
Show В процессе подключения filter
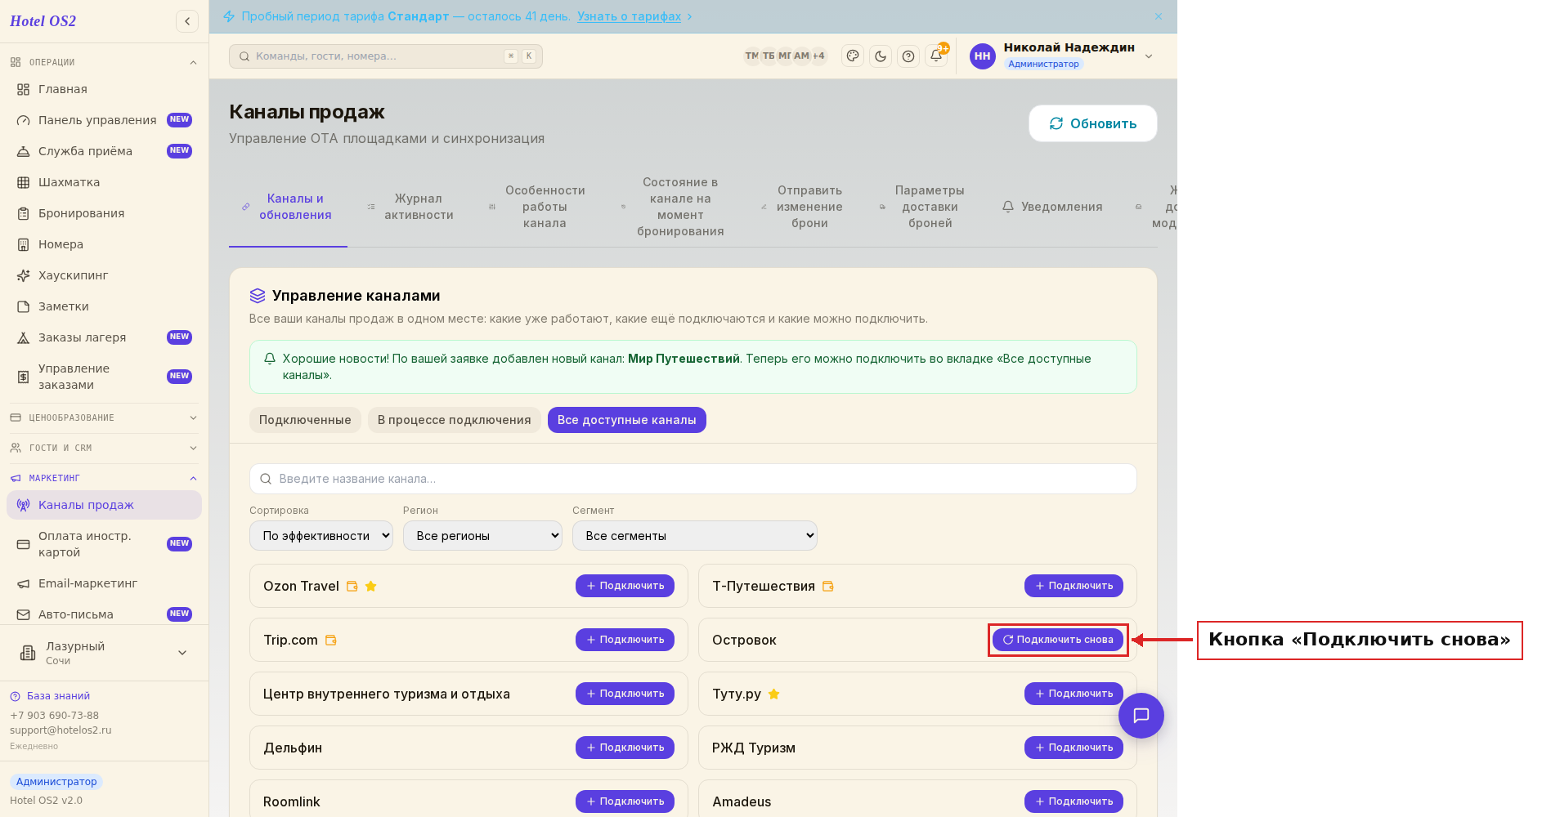click(x=454, y=420)
